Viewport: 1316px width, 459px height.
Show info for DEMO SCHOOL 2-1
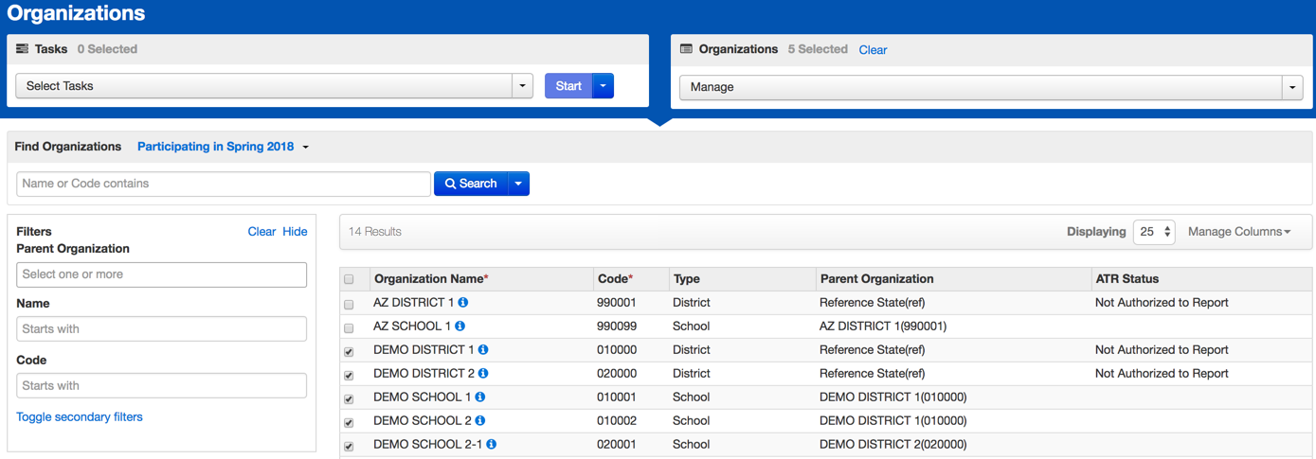pyautogui.click(x=492, y=445)
